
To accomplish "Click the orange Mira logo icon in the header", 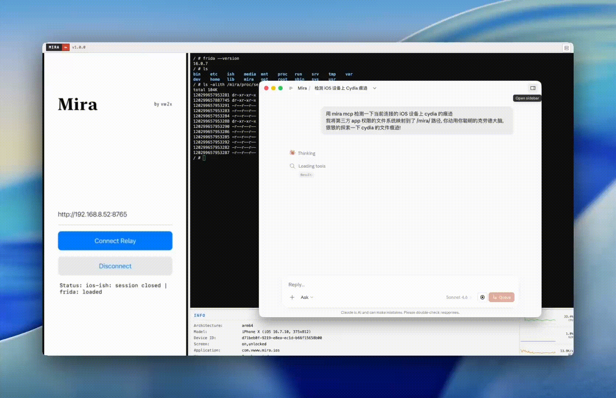I will (66, 47).
